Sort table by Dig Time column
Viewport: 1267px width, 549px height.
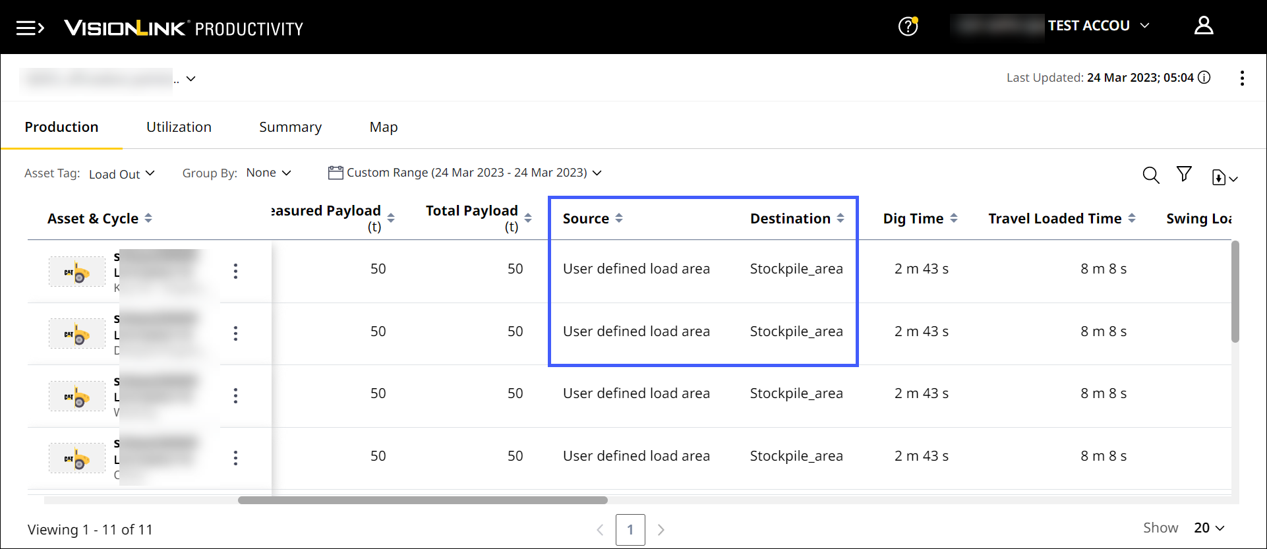click(954, 218)
